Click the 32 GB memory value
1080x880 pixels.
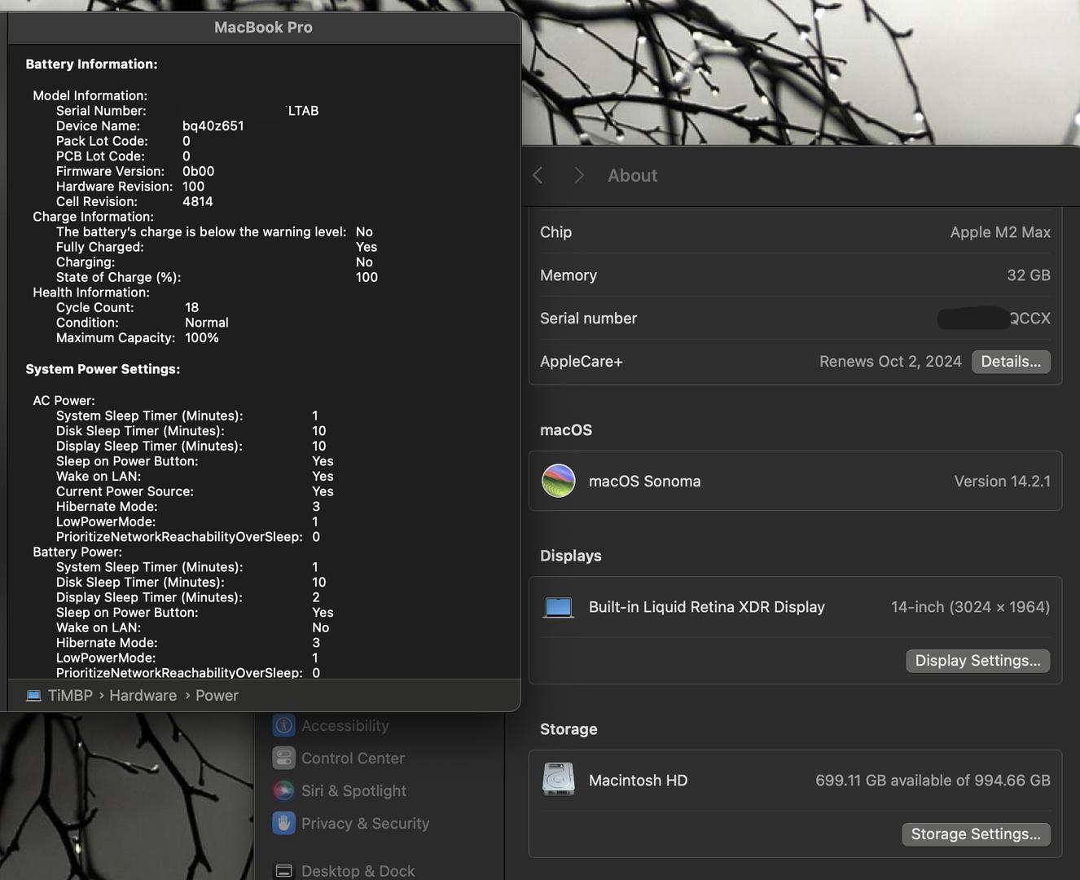pos(1029,275)
